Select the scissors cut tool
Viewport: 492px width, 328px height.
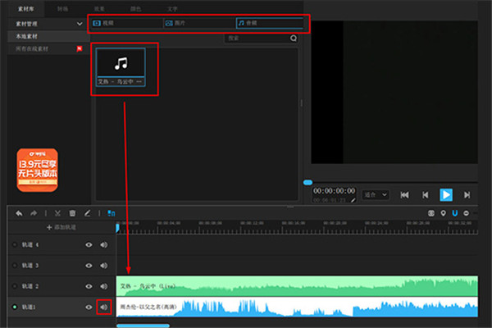57,212
